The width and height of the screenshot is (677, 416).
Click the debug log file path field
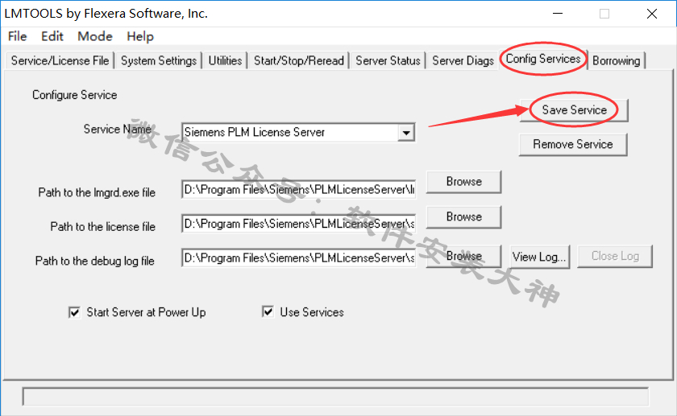pos(298,257)
